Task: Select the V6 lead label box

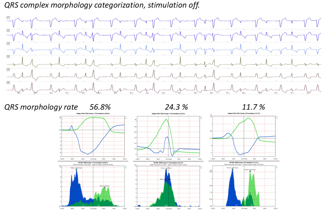Action: click(x=8, y=82)
